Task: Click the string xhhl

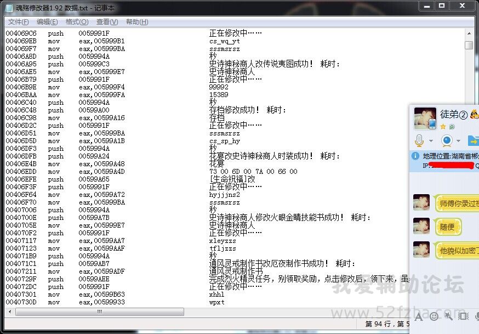Action: (217, 295)
